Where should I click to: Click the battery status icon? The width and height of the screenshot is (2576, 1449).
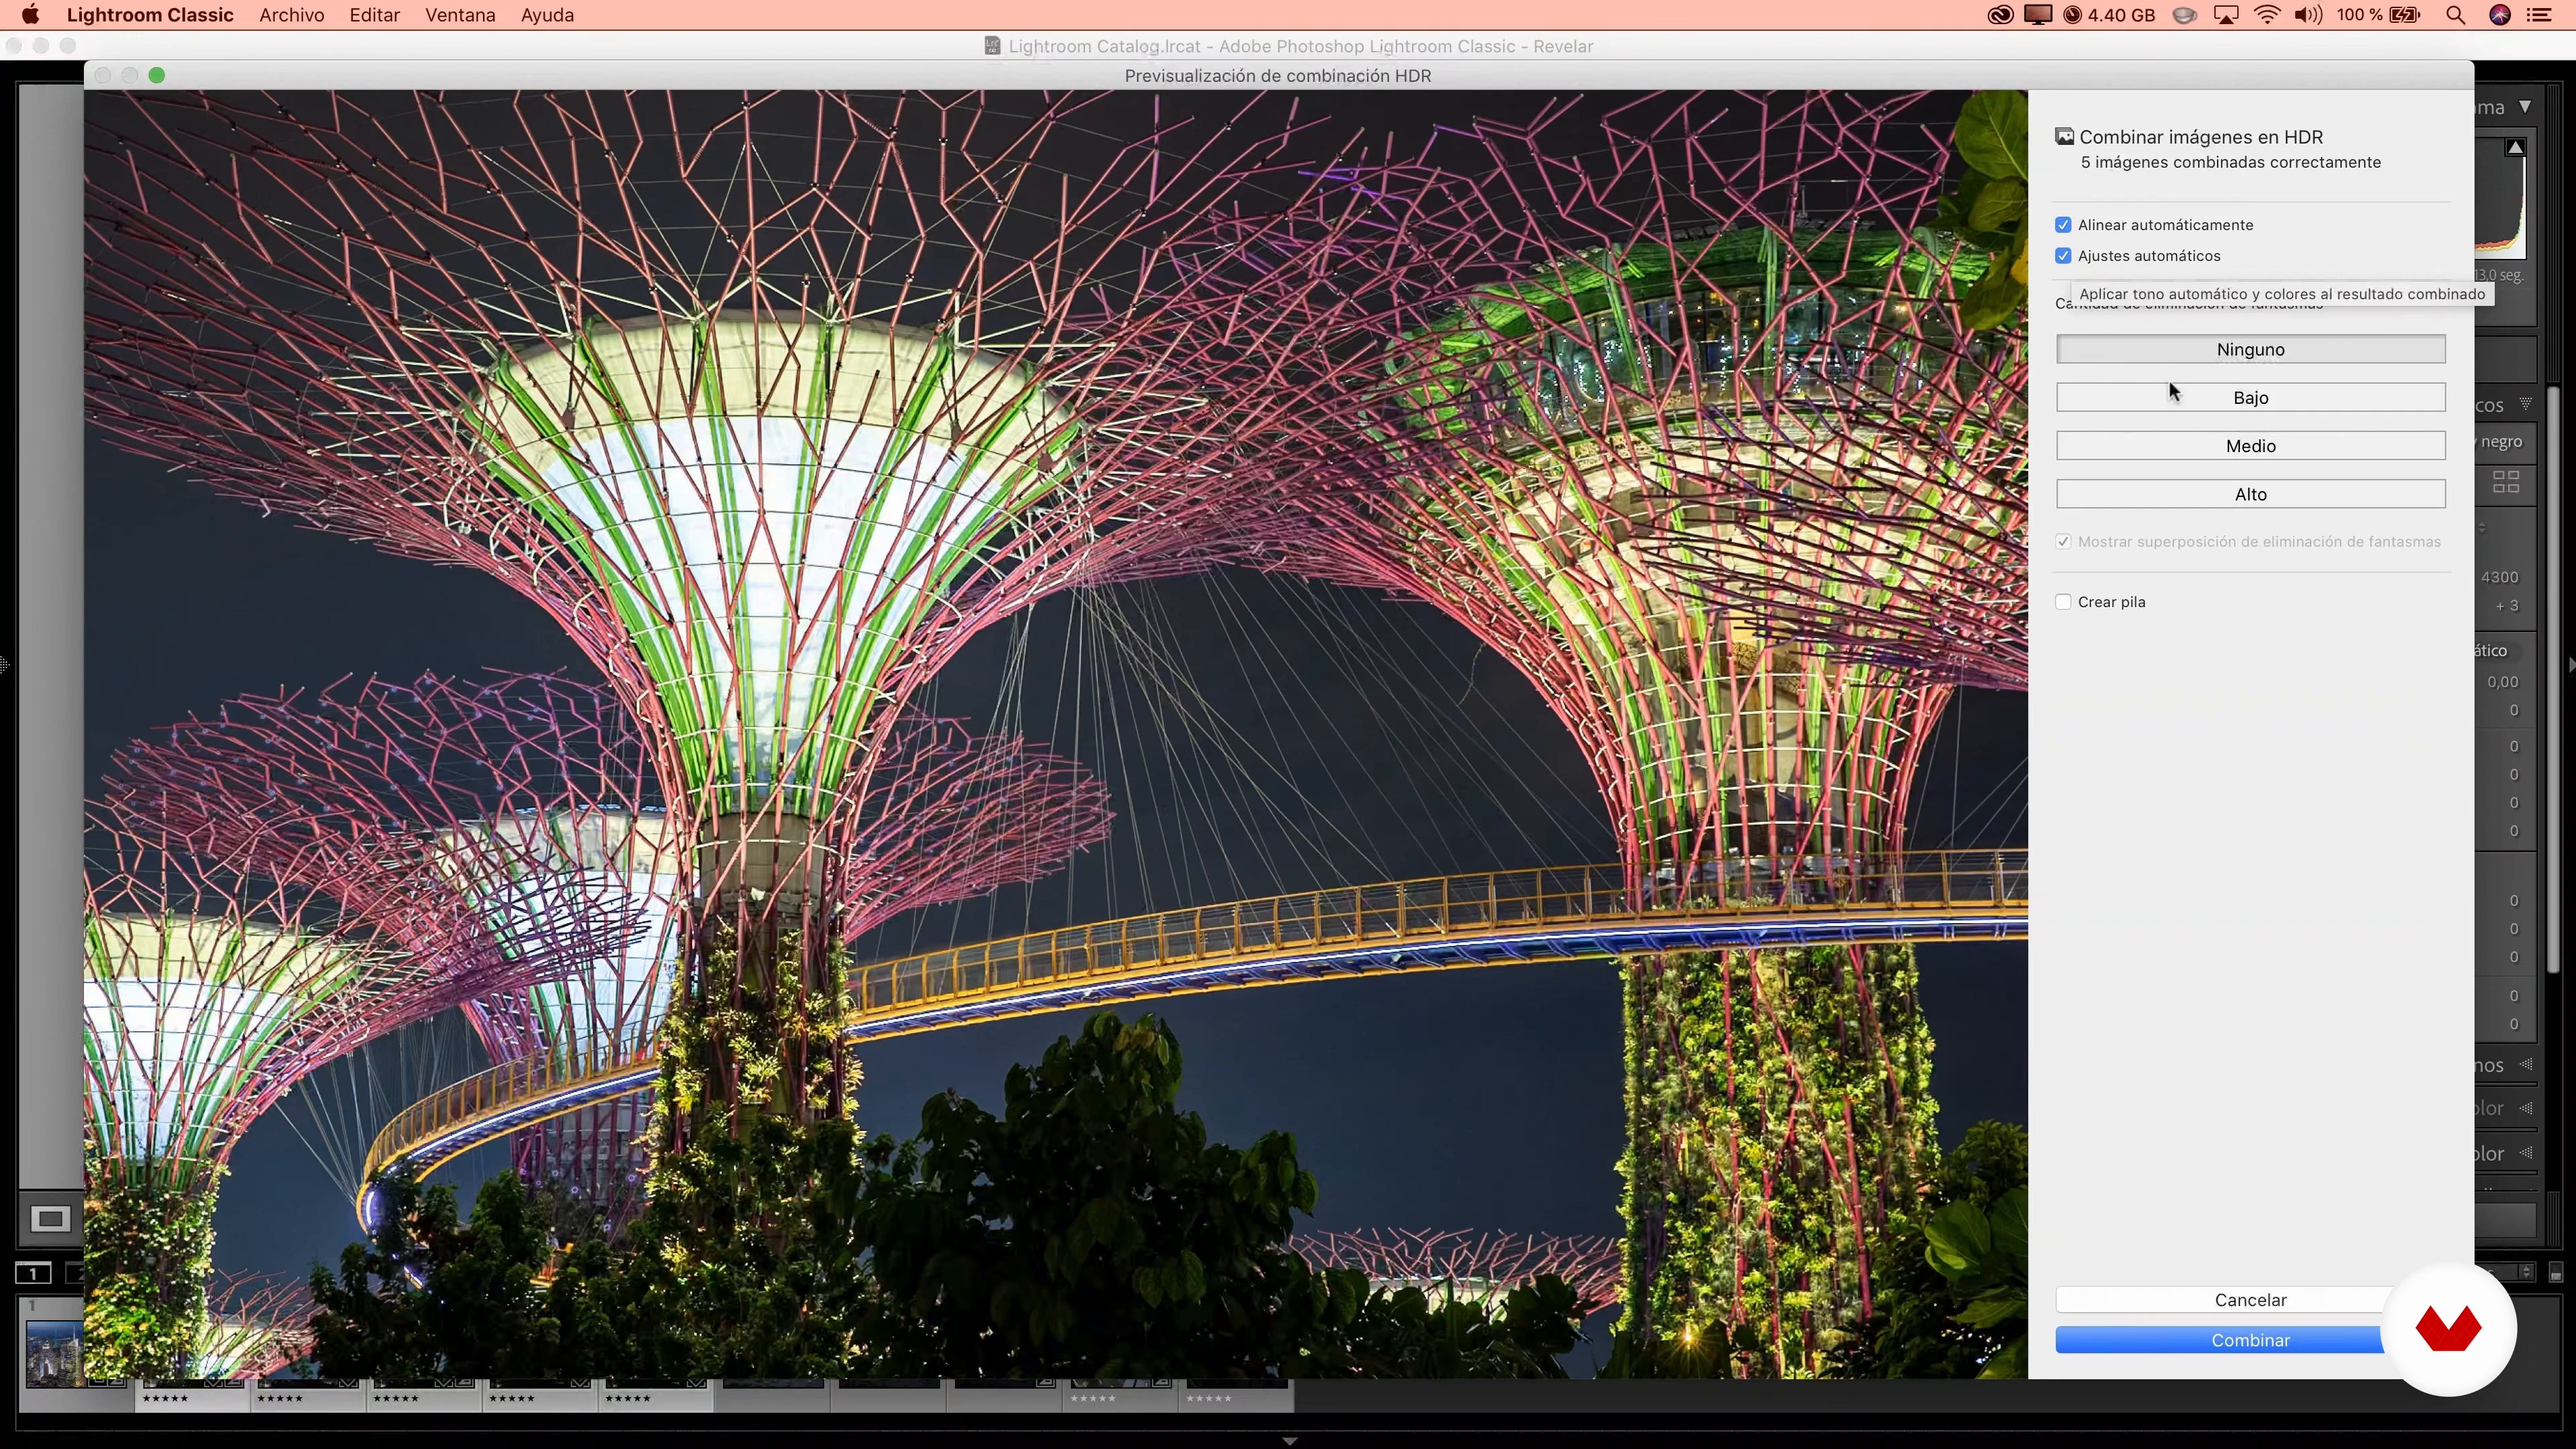(x=2405, y=15)
